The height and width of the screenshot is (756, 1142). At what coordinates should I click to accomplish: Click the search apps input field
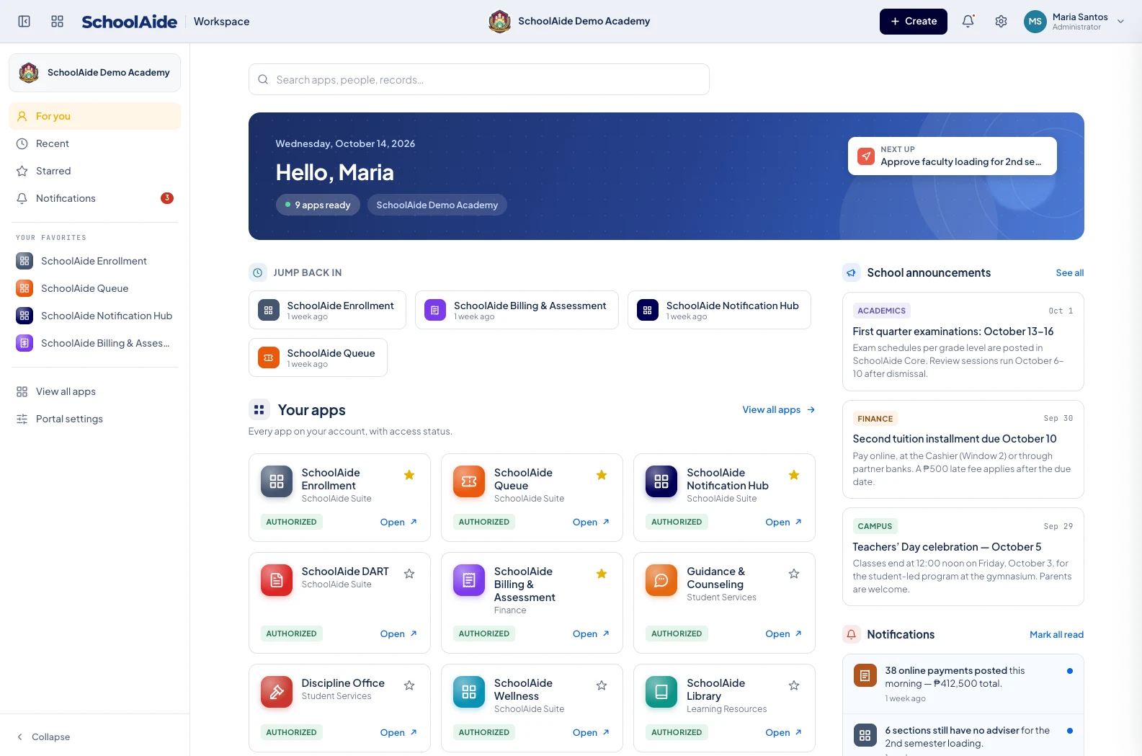(479, 79)
